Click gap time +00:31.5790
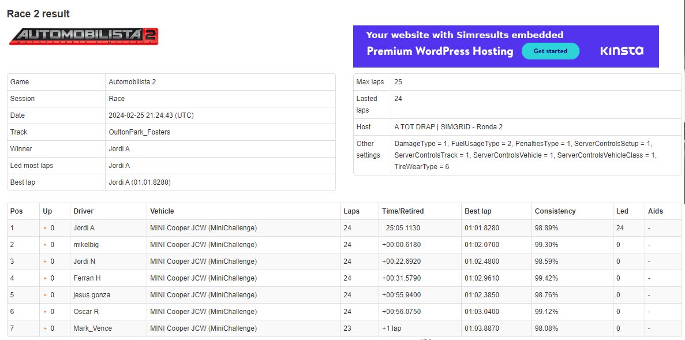Screen dimensions: 685x340 pyautogui.click(x=402, y=278)
